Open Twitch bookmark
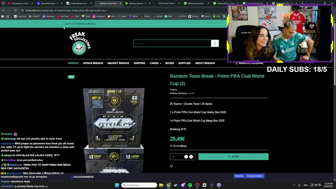This screenshot has width=336, height=189. pyautogui.click(x=206, y=16)
